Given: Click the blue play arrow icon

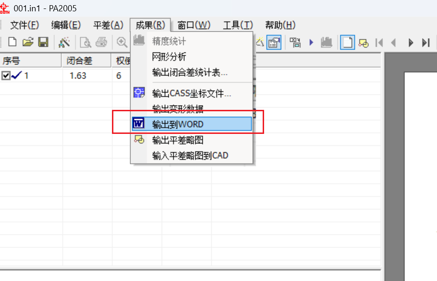Looking at the screenshot, I should coord(311,42).
